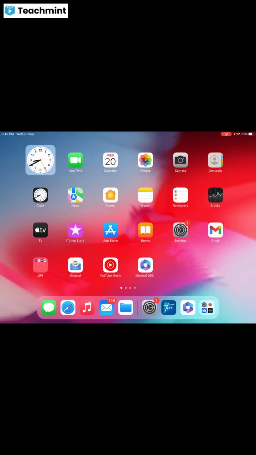This screenshot has width=256, height=455.
Task: Open the Music app in the dock
Action: pos(87,307)
